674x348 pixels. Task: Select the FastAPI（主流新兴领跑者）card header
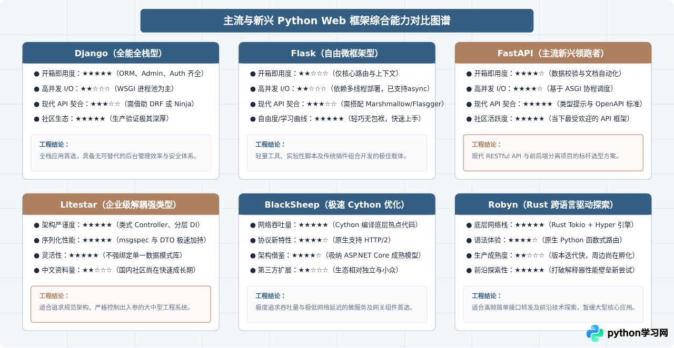tap(553, 53)
